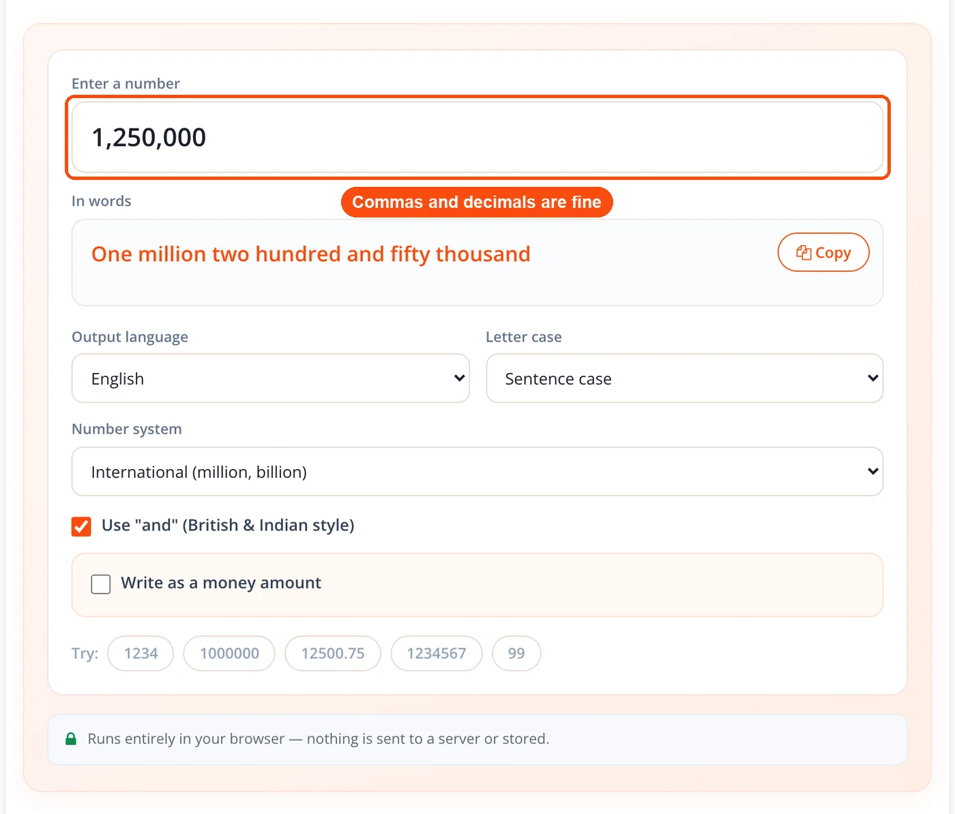
Task: Uncheck the Use "and" British style checkbox
Action: (x=81, y=526)
